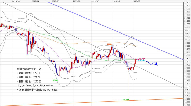The image size is (191, 106).
Task: Click the 18.000 price axis label
Action: [x=187, y=71]
